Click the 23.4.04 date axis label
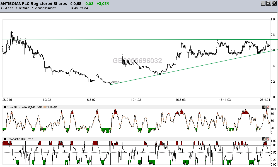The height and width of the screenshot is (167, 278). (265, 100)
